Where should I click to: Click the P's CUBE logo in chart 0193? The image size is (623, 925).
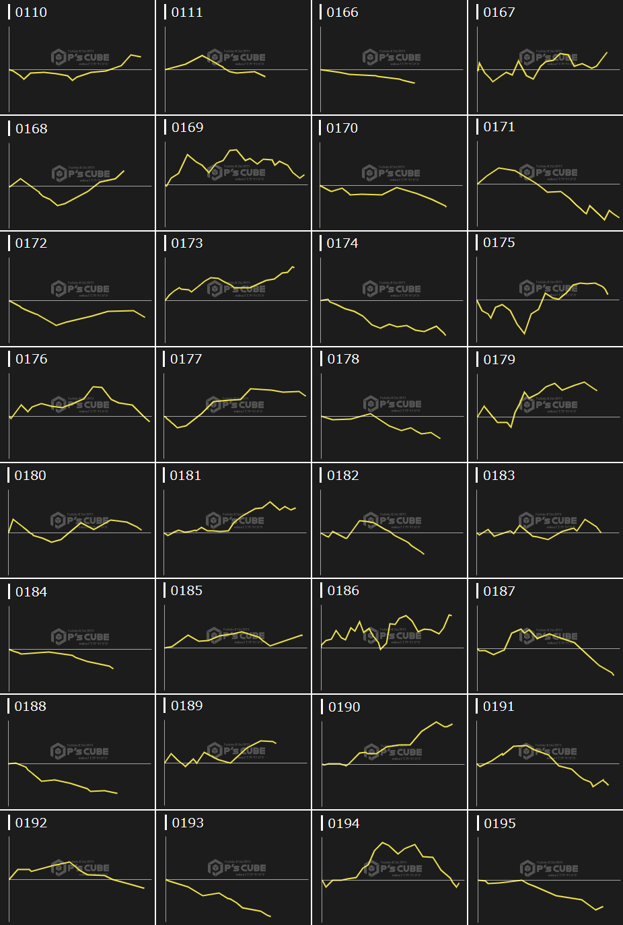tap(237, 868)
